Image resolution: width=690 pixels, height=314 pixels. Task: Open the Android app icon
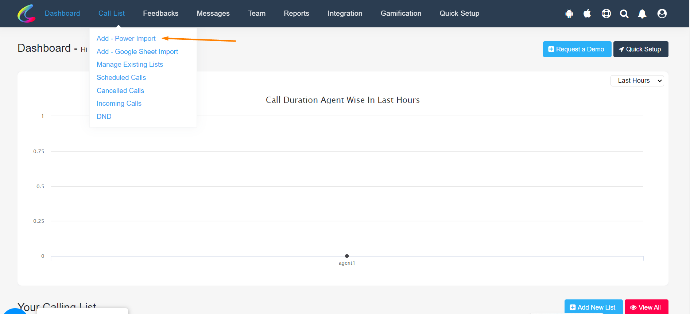coord(569,14)
